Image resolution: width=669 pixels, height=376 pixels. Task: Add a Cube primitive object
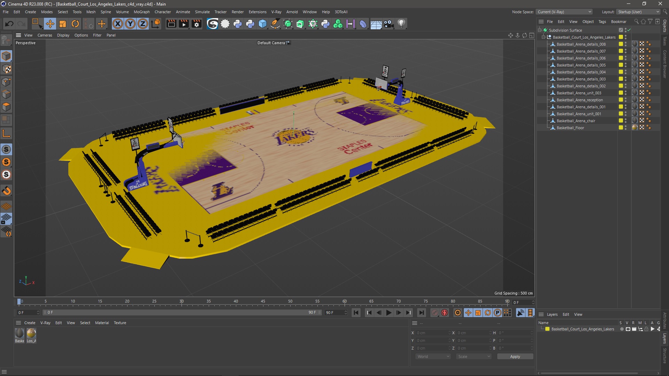click(x=263, y=24)
